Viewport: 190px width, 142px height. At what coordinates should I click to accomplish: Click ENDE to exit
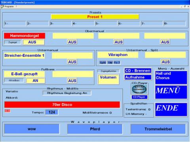pyautogui.click(x=171, y=110)
